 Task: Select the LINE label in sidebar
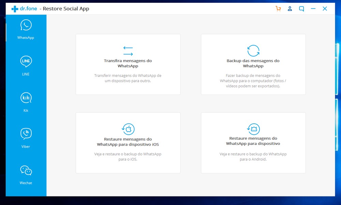26,74
